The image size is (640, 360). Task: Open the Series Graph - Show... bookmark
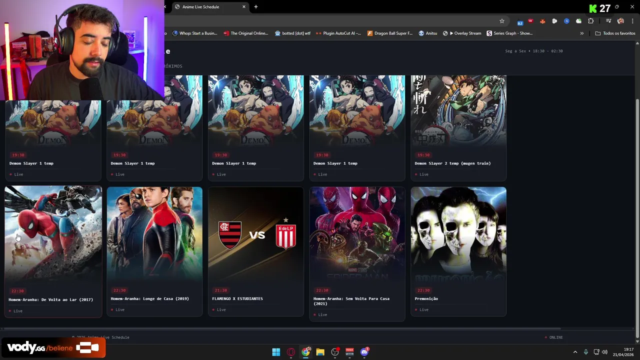coord(509,33)
